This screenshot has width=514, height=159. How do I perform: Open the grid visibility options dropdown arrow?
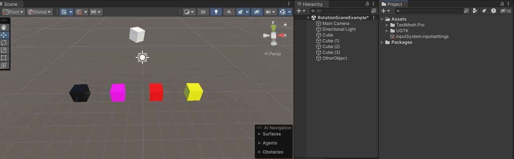pos(71,12)
